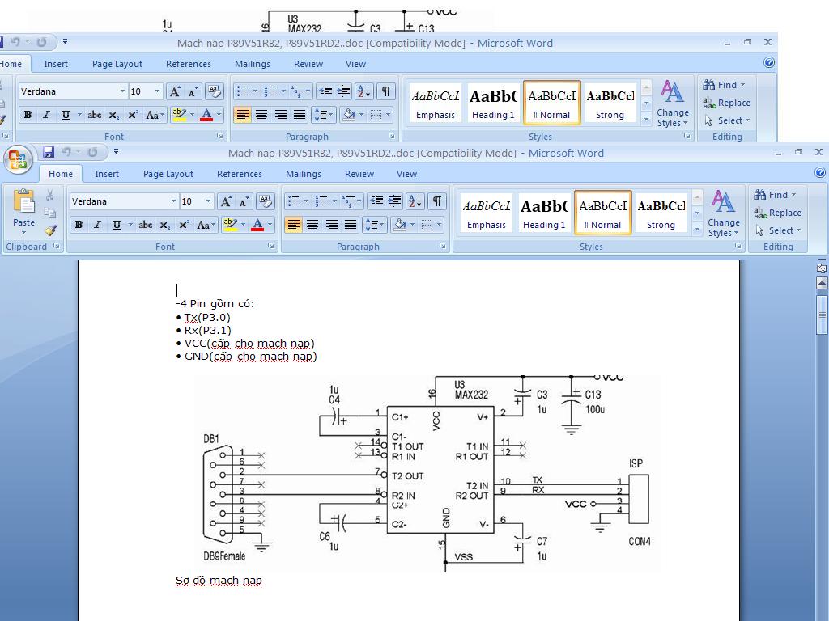Screen dimensions: 829x621
Task: Switch to Insert tab in front window
Action: pos(107,174)
